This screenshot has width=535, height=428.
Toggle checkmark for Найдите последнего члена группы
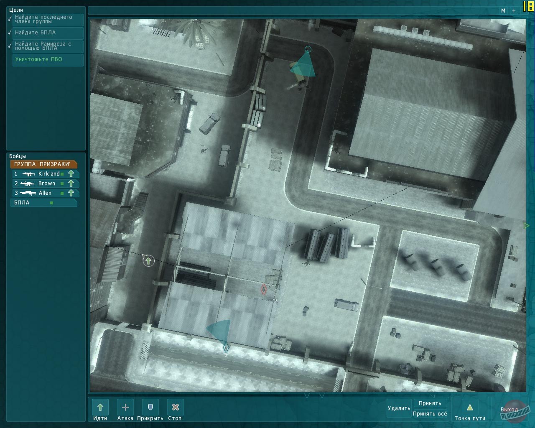pos(10,19)
